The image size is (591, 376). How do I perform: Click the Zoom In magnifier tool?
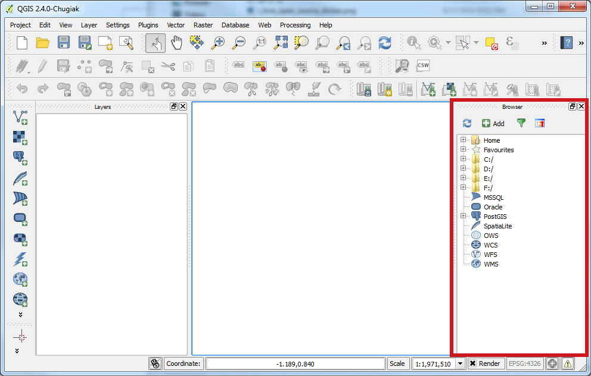[x=218, y=43]
